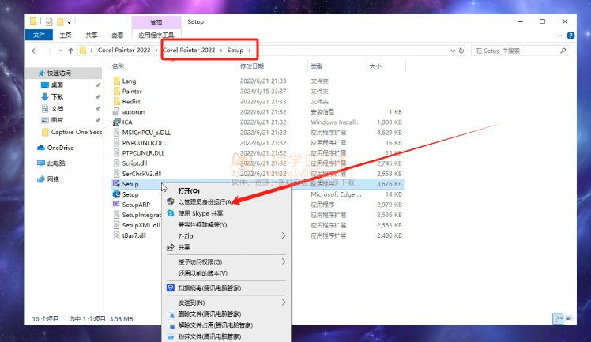Select the autorun file
591x342 pixels.
point(133,112)
